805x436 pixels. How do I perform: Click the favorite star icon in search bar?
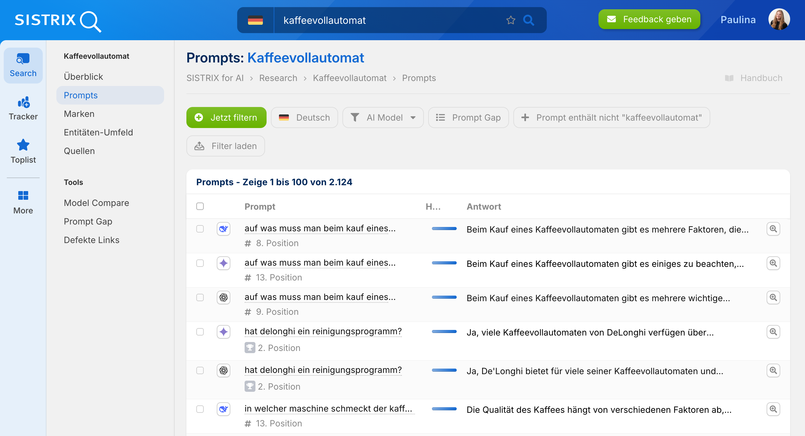click(511, 20)
